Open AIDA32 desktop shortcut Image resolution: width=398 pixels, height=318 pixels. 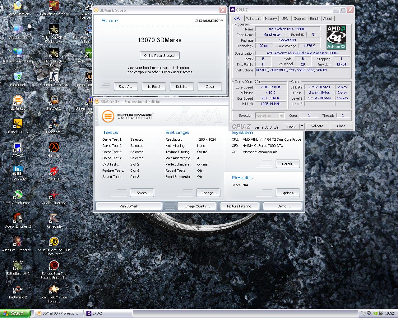[x=18, y=150]
